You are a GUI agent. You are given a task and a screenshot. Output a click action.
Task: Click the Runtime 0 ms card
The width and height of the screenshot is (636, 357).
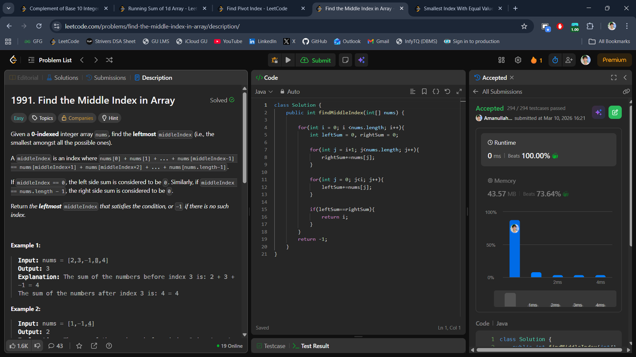tap(549, 149)
